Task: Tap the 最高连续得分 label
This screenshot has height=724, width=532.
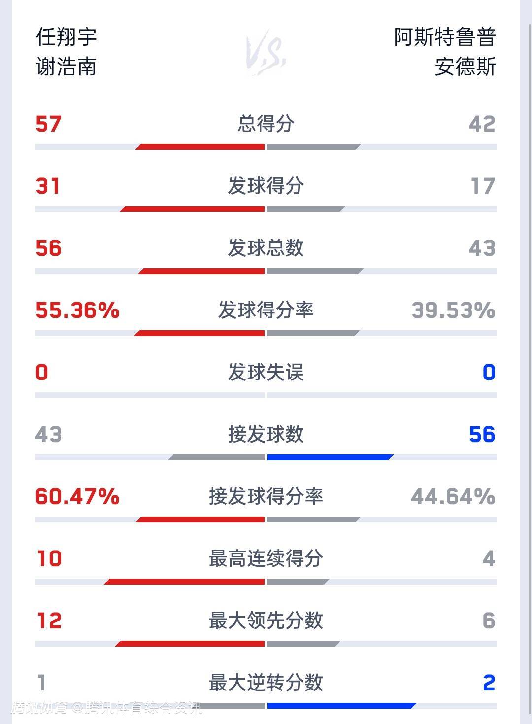Action: point(266,558)
